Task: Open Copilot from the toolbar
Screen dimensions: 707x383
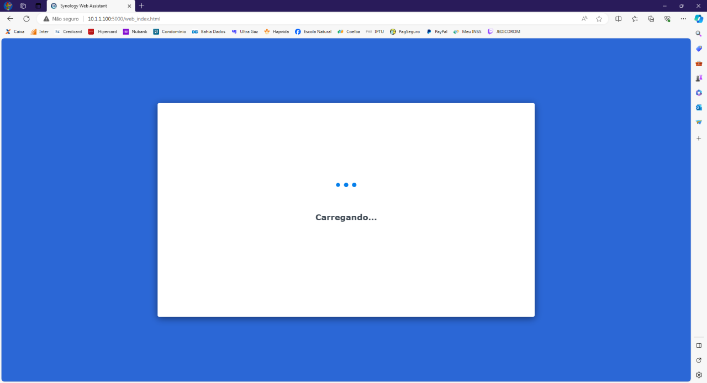Action: click(698, 19)
